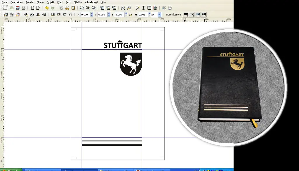Click the X position input field
Screen dimensions: 299x171
[x=86, y=15]
